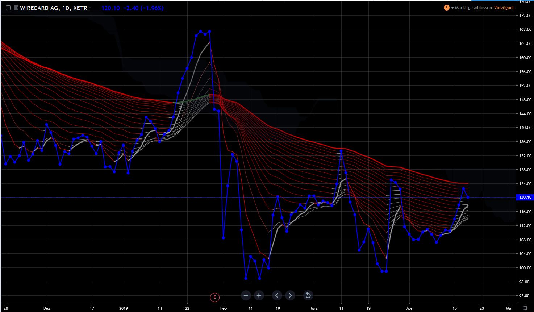Collapse the chart legend with the minus square
The image size is (534, 312).
point(8,7)
